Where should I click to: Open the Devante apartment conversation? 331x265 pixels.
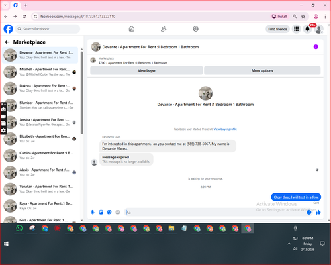tap(40, 55)
